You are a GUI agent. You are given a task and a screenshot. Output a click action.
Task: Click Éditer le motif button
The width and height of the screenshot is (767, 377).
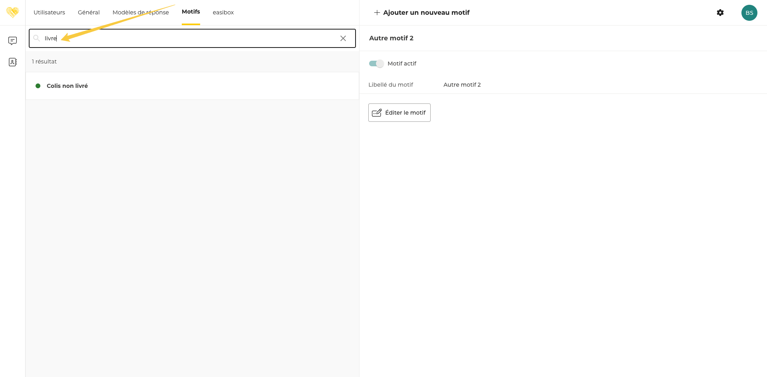[x=399, y=113]
